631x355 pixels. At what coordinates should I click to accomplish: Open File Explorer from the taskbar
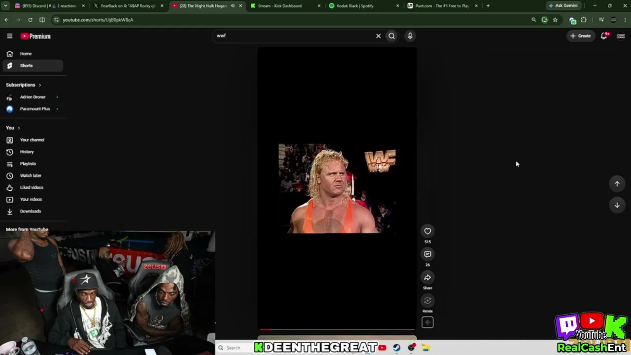[426, 348]
